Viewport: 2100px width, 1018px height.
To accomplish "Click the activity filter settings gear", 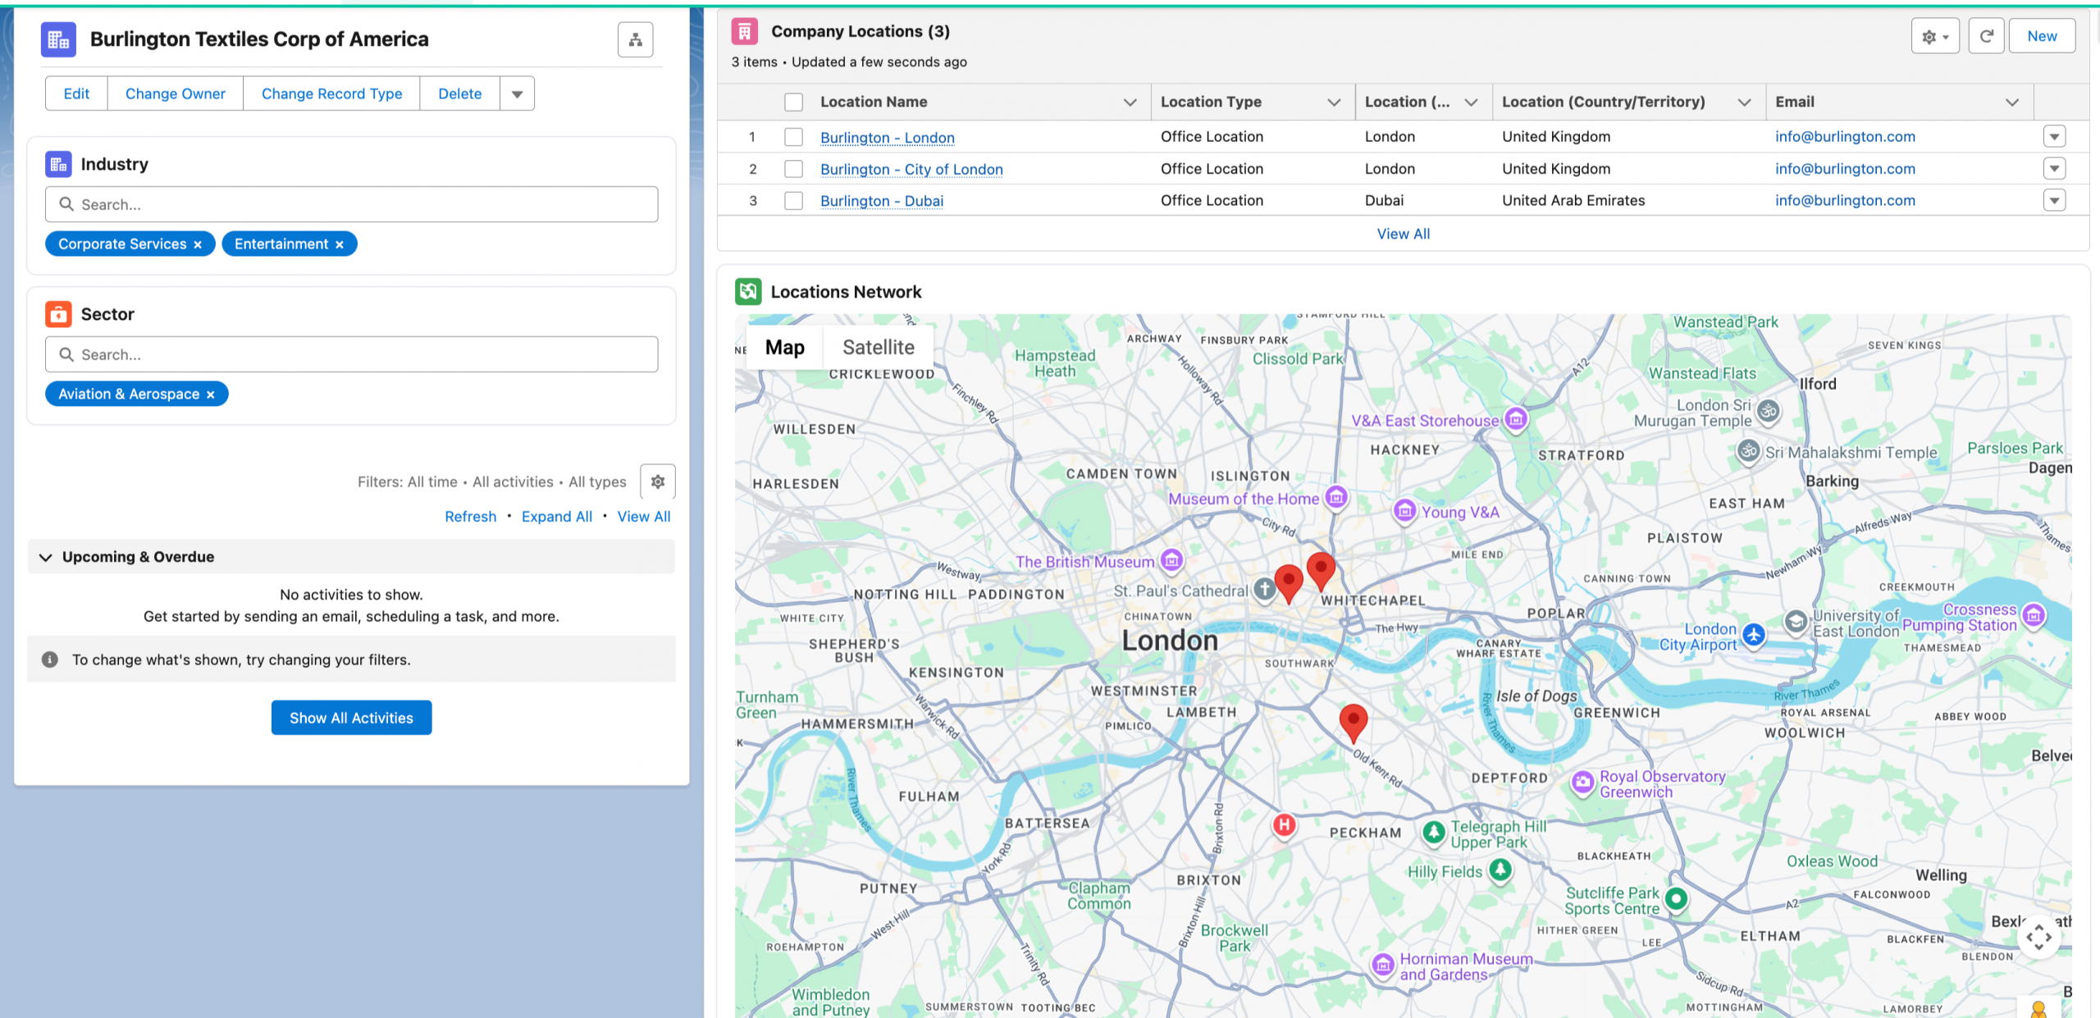I will pyautogui.click(x=657, y=482).
